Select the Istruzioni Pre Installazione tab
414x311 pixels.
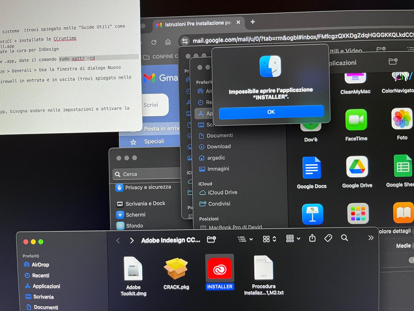pos(198,24)
